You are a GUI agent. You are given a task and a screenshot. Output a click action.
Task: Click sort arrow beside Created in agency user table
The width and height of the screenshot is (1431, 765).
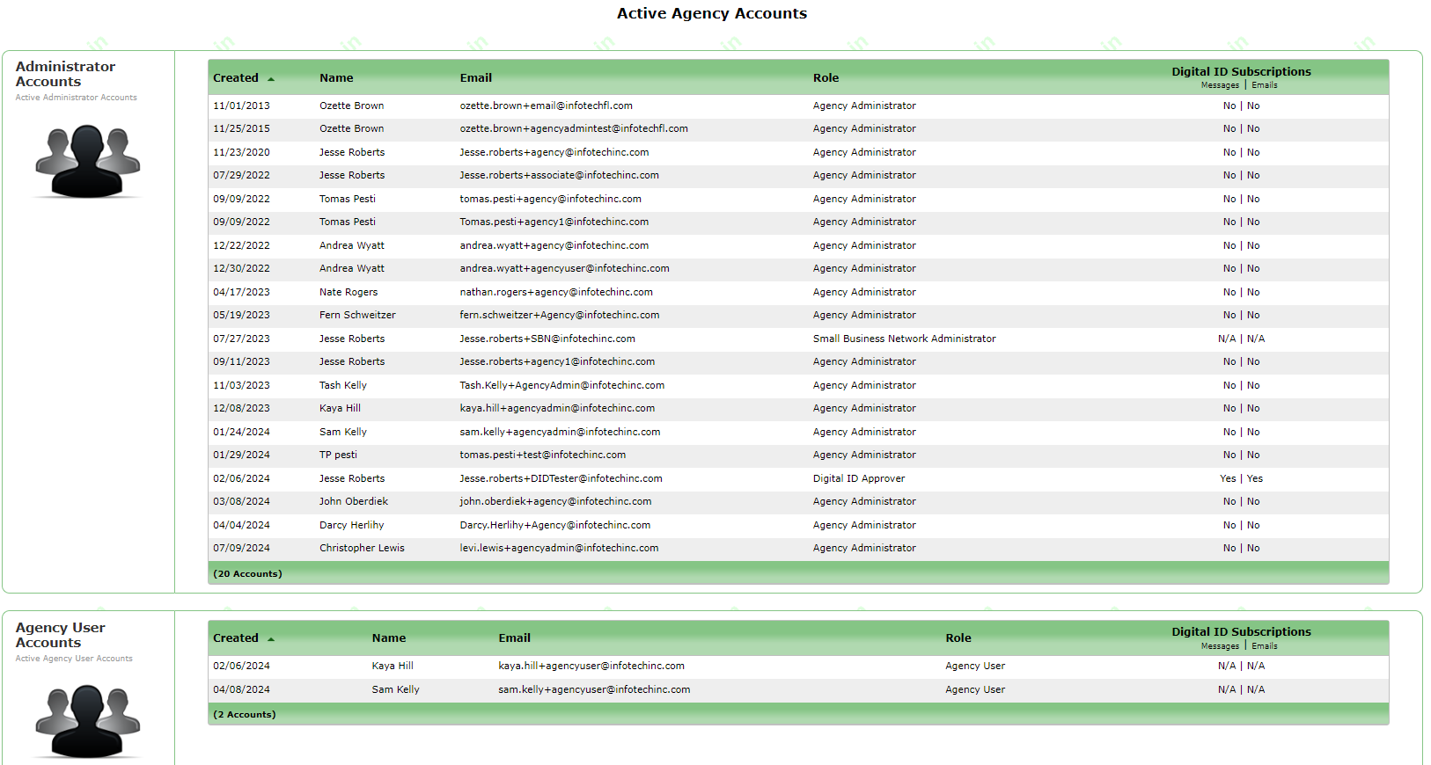pyautogui.click(x=271, y=639)
